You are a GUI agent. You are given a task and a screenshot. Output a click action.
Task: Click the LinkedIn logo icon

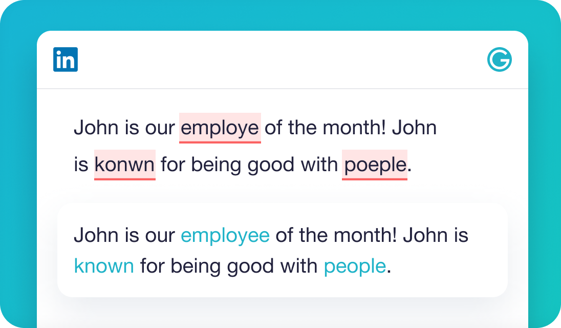tap(66, 59)
